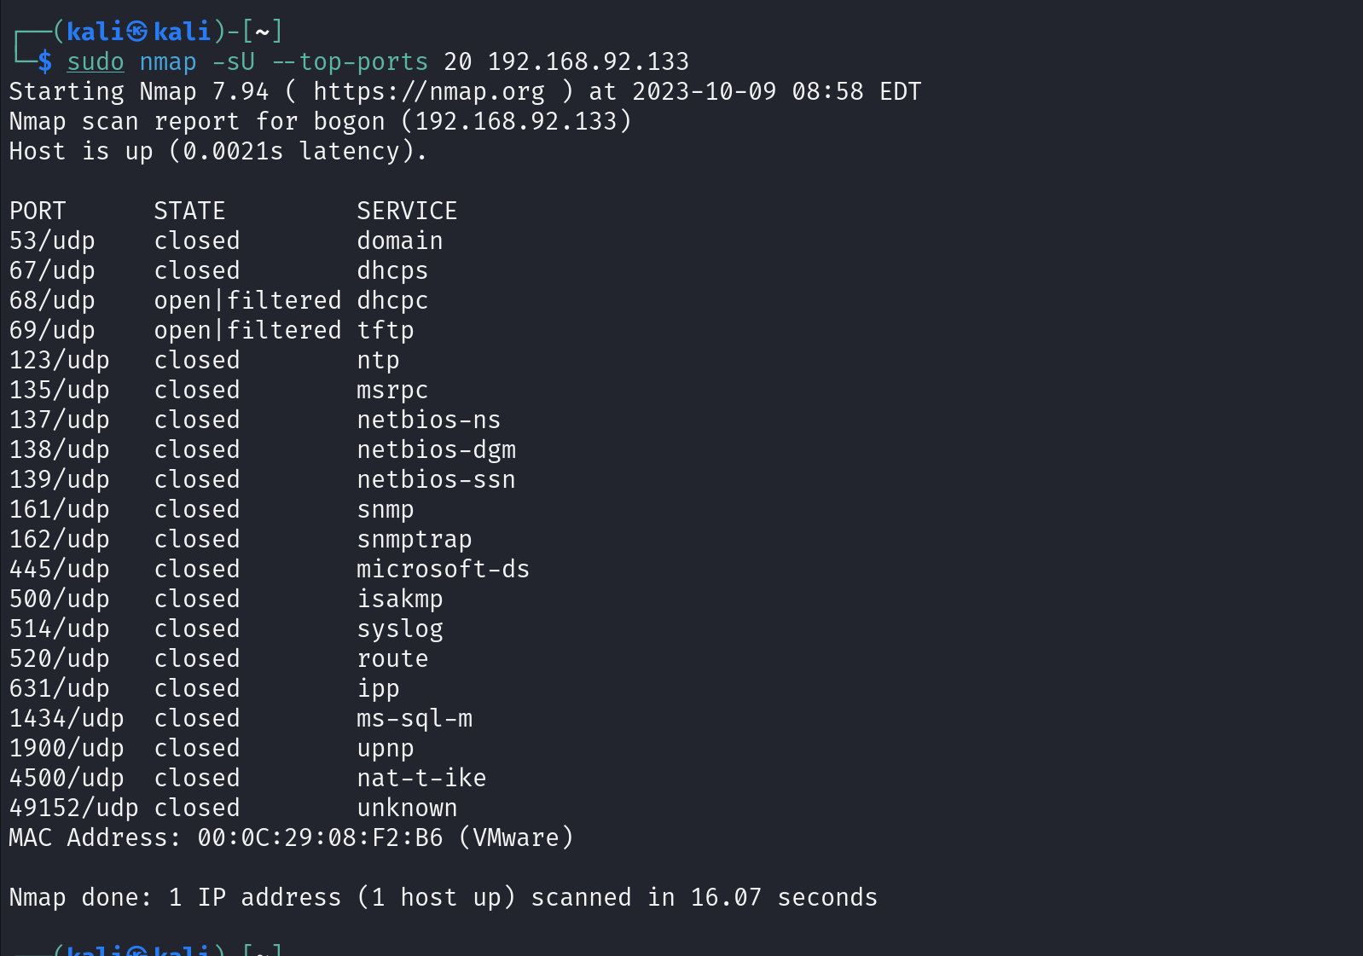Screen dimensions: 1363x956
Task: Click the Kali symbol in the top prompt
Action: [137, 32]
